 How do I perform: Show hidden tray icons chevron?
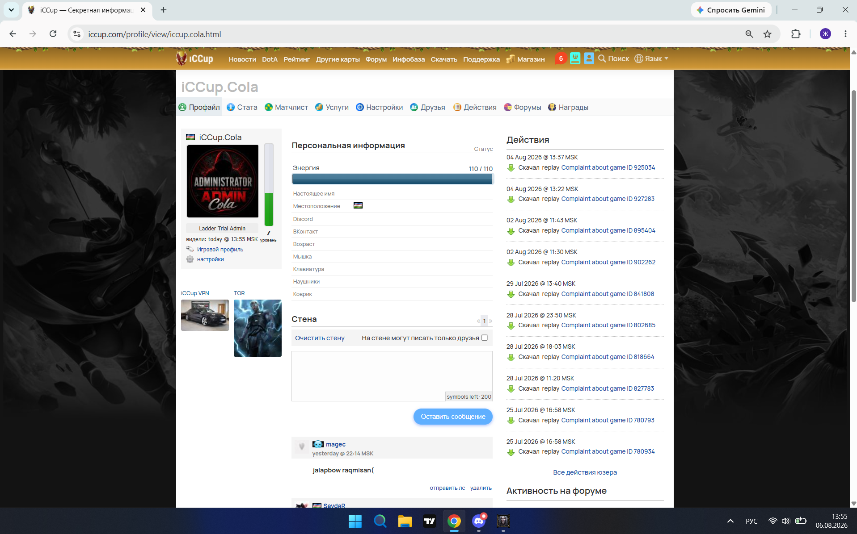click(730, 521)
